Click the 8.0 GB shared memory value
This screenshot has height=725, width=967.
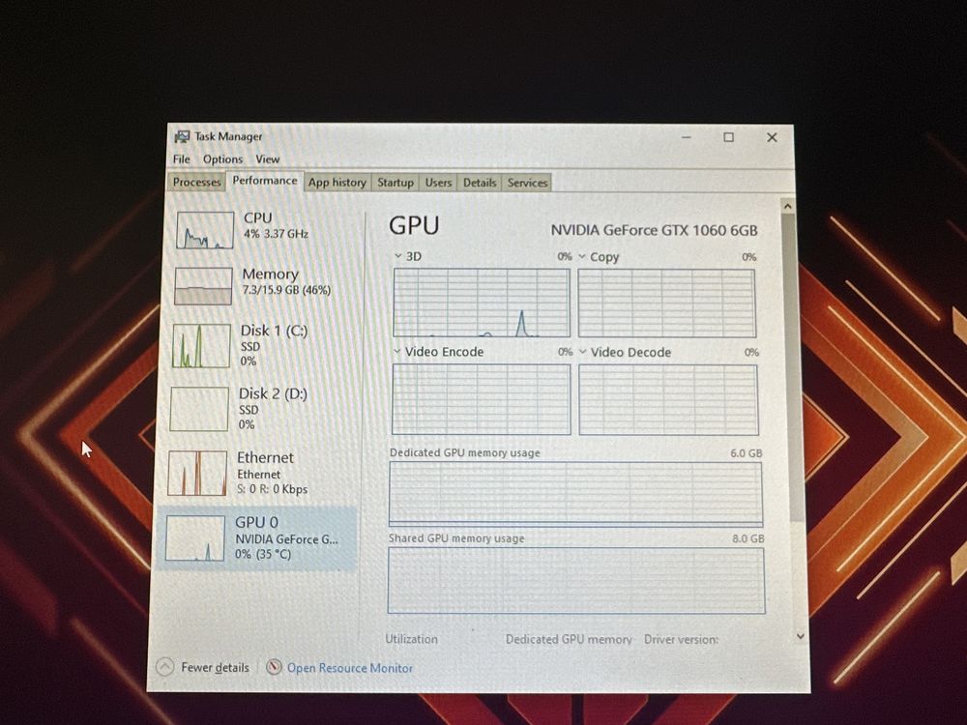tap(748, 538)
